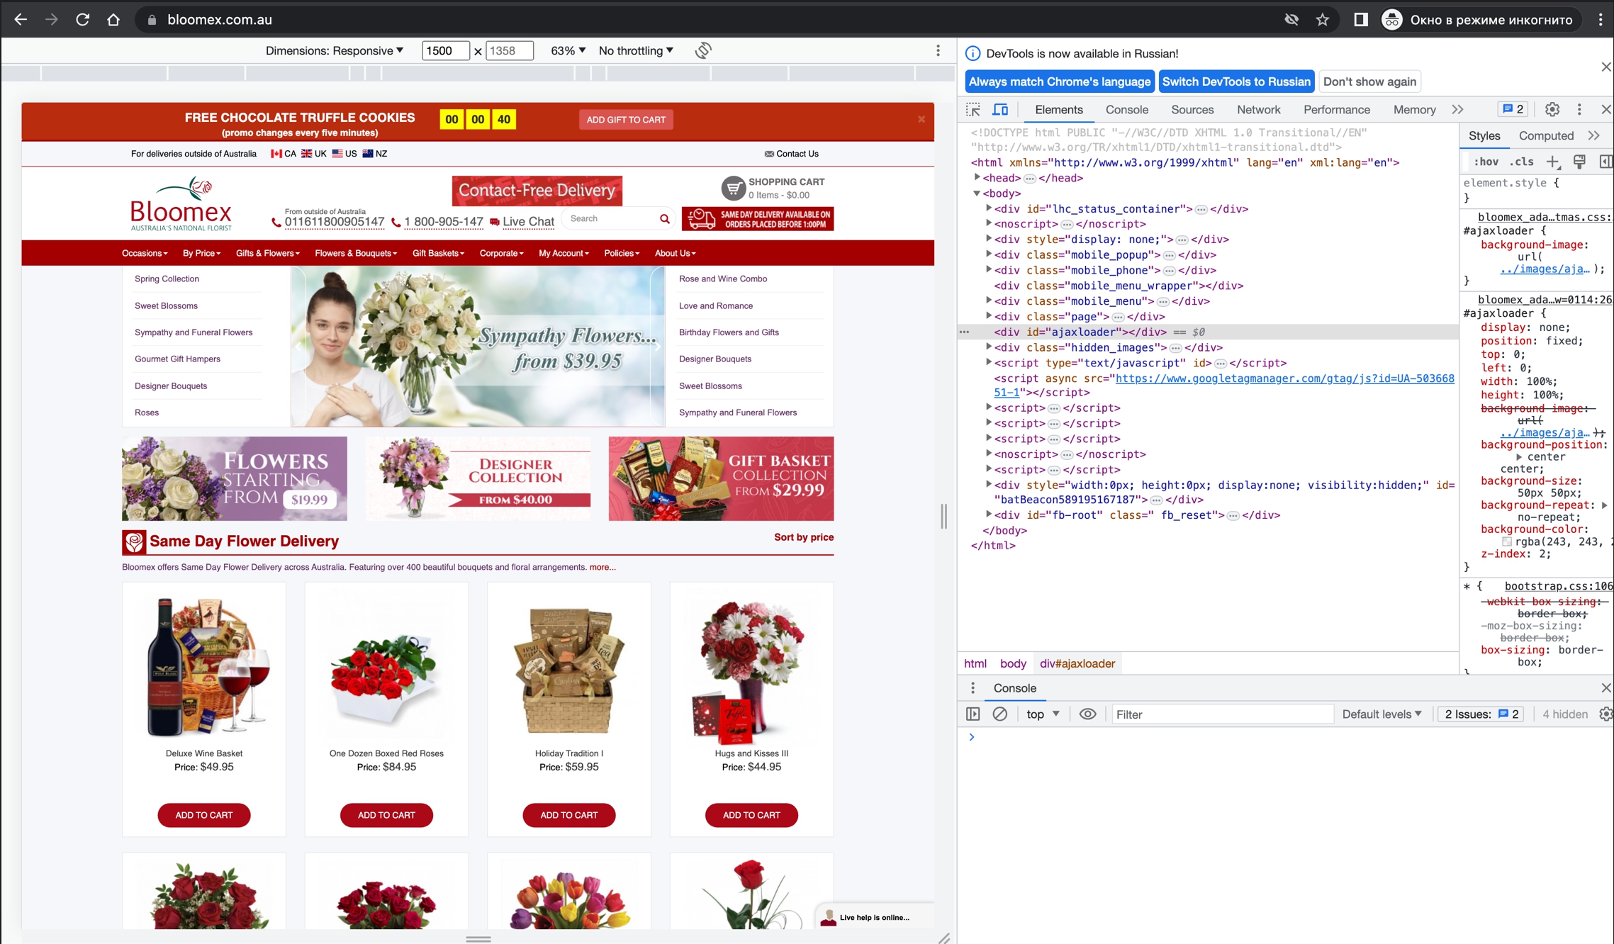Open the Gift Baskets menu
Viewport: 1614px width, 944px height.
438,253
